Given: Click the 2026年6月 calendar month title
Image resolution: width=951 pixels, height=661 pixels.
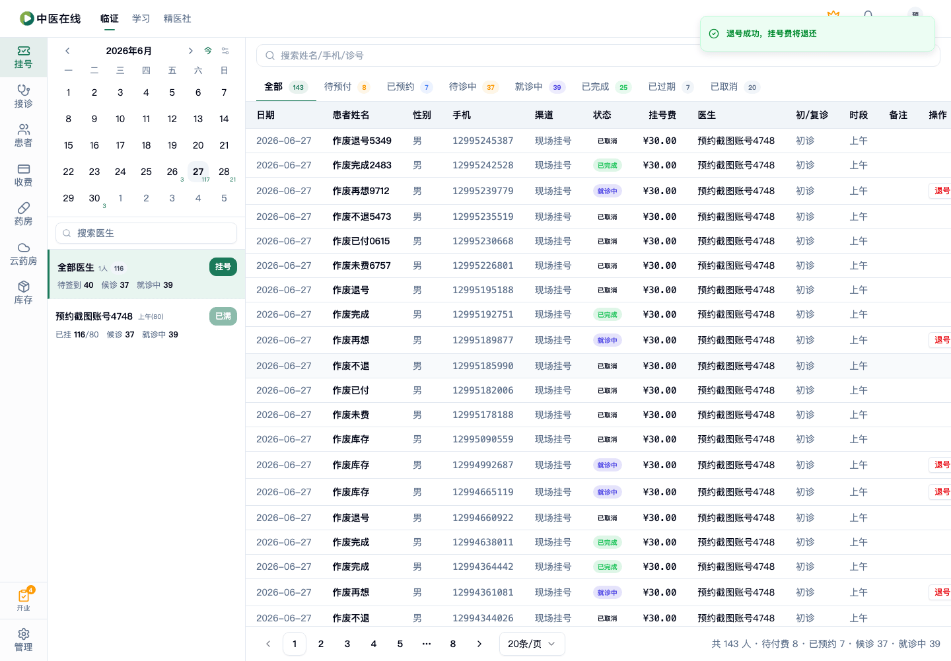Looking at the screenshot, I should [129, 51].
